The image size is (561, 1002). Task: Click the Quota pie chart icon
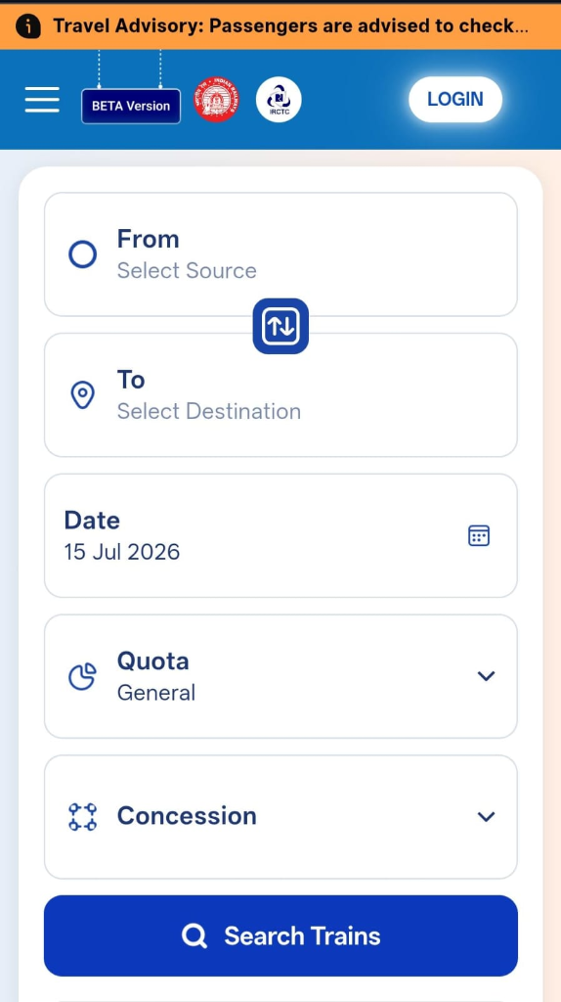82,676
